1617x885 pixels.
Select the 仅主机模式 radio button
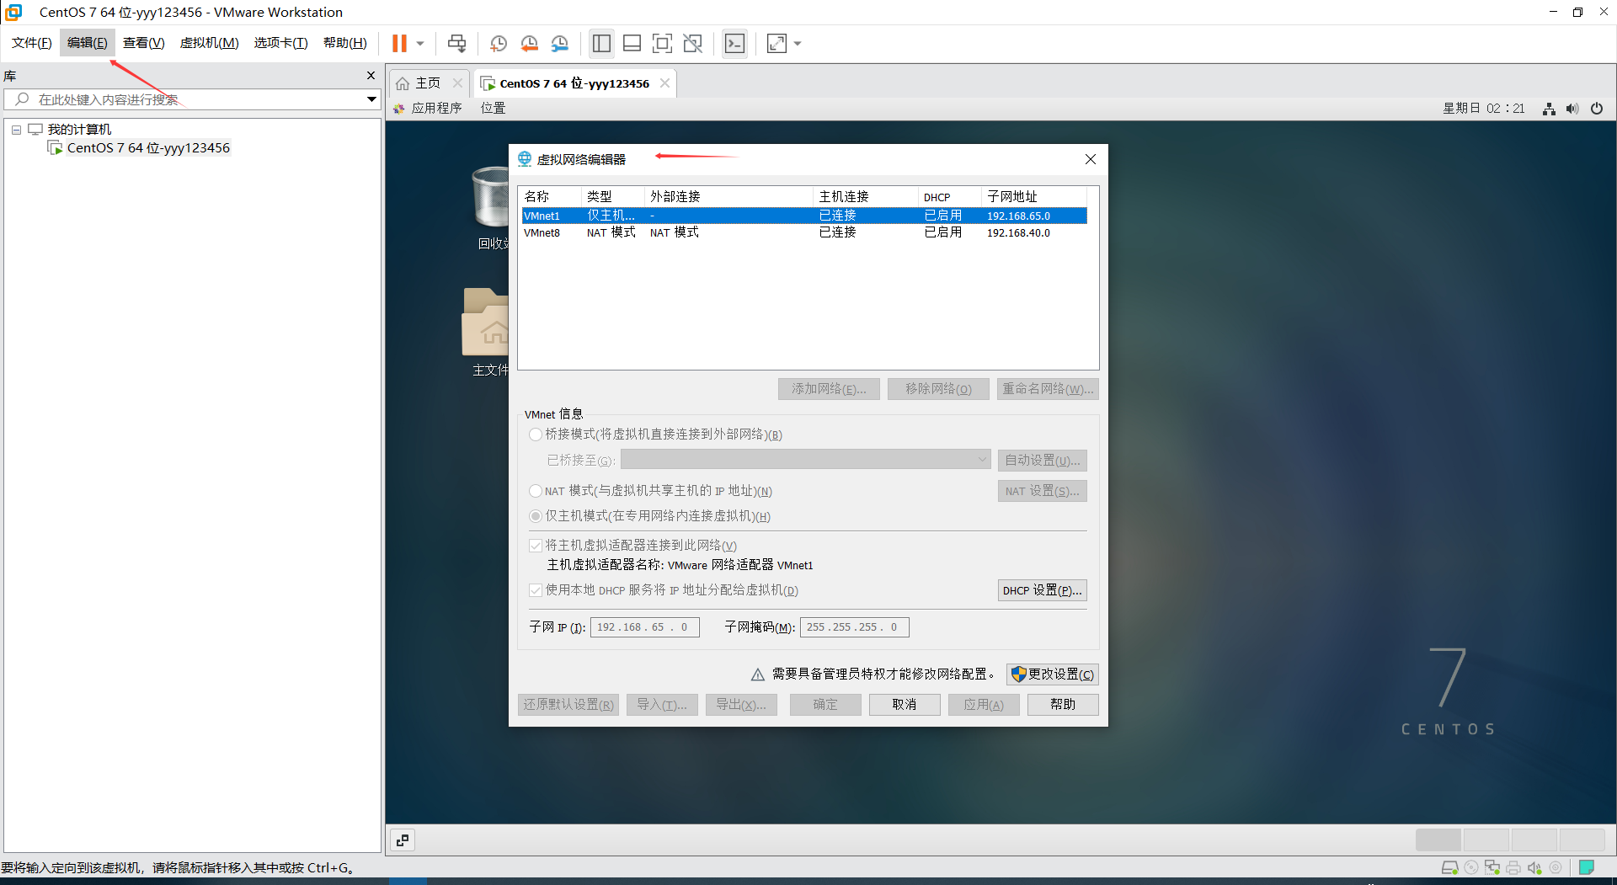(x=536, y=516)
